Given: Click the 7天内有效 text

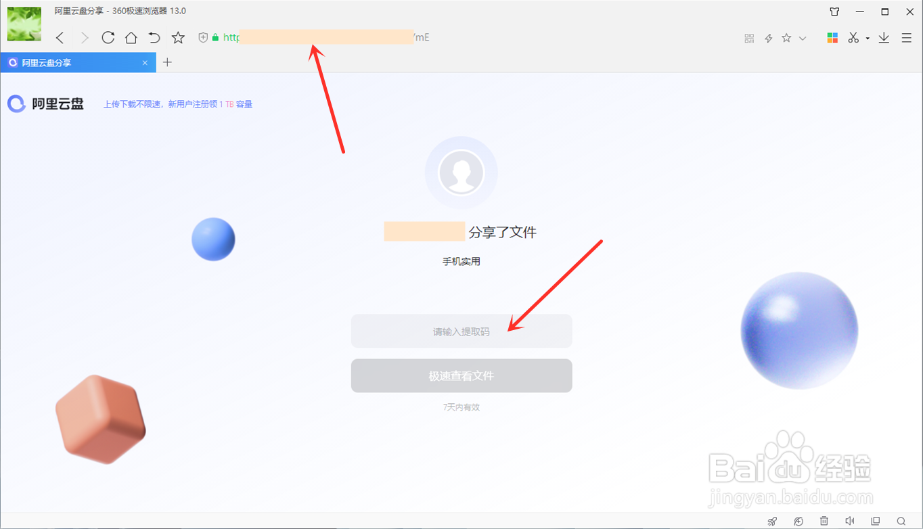Looking at the screenshot, I should pos(461,407).
